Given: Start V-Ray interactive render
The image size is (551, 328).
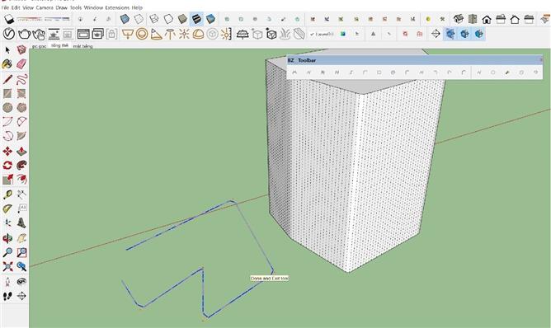Looking at the screenshot, I should [x=39, y=35].
